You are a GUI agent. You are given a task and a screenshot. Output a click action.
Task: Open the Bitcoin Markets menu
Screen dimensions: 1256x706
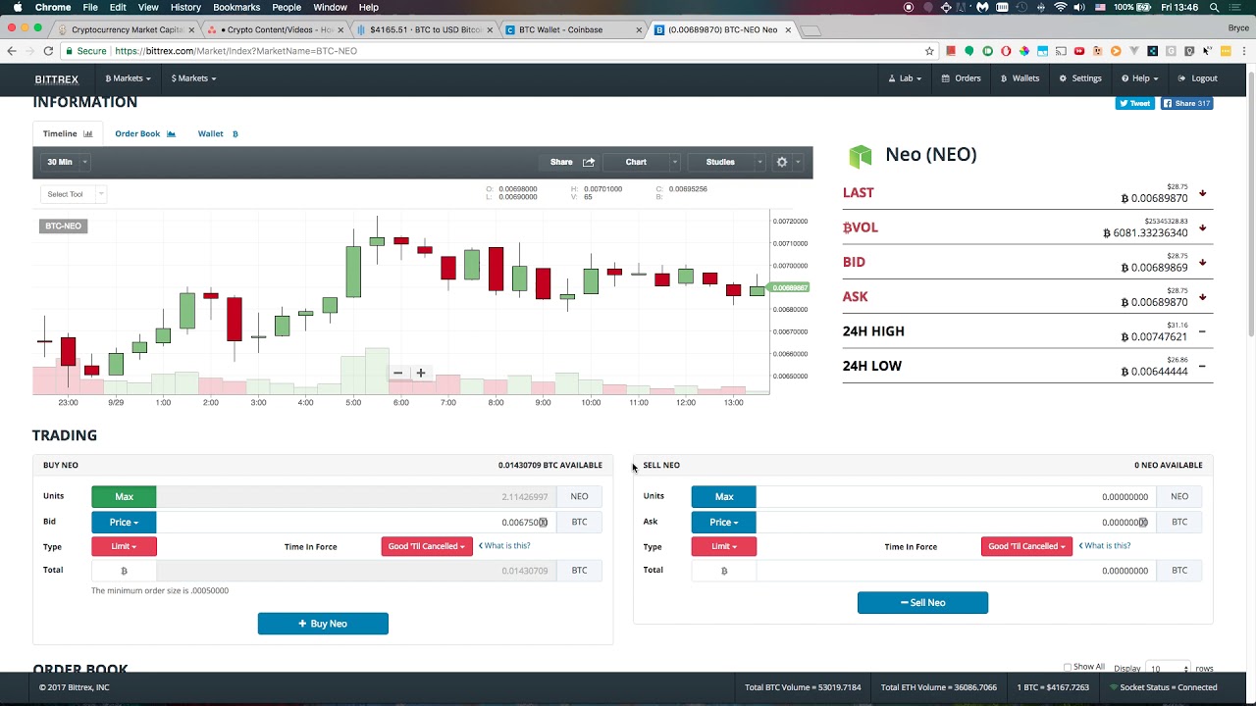coord(128,78)
